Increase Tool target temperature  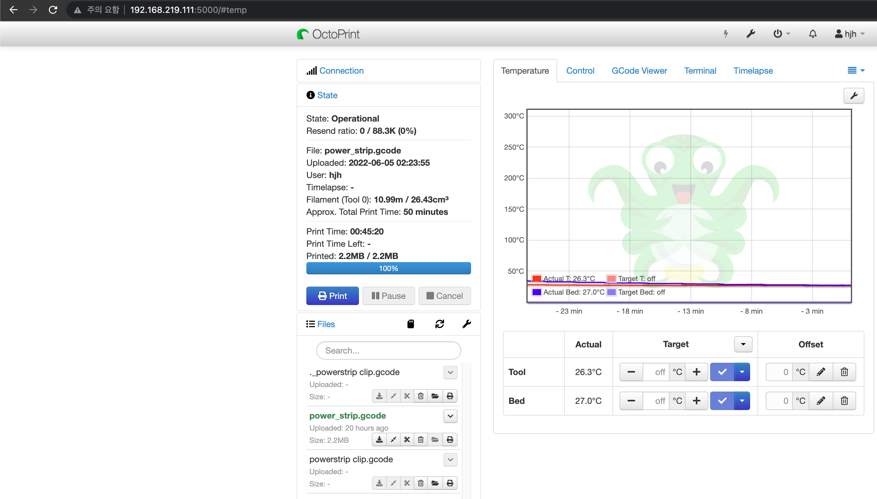coord(697,372)
